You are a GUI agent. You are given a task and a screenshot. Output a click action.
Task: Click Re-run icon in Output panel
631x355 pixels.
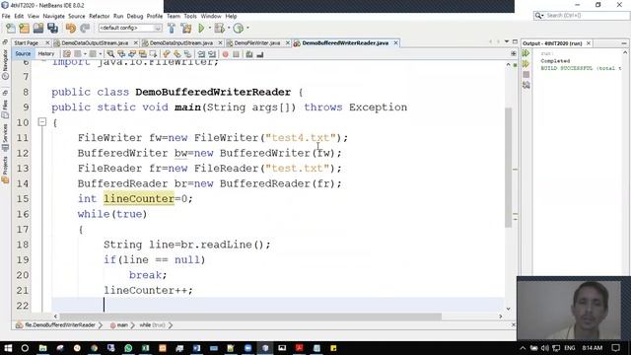click(x=526, y=53)
